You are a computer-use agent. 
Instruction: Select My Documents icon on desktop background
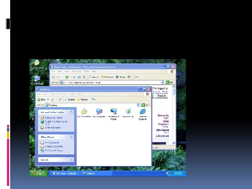(37, 65)
